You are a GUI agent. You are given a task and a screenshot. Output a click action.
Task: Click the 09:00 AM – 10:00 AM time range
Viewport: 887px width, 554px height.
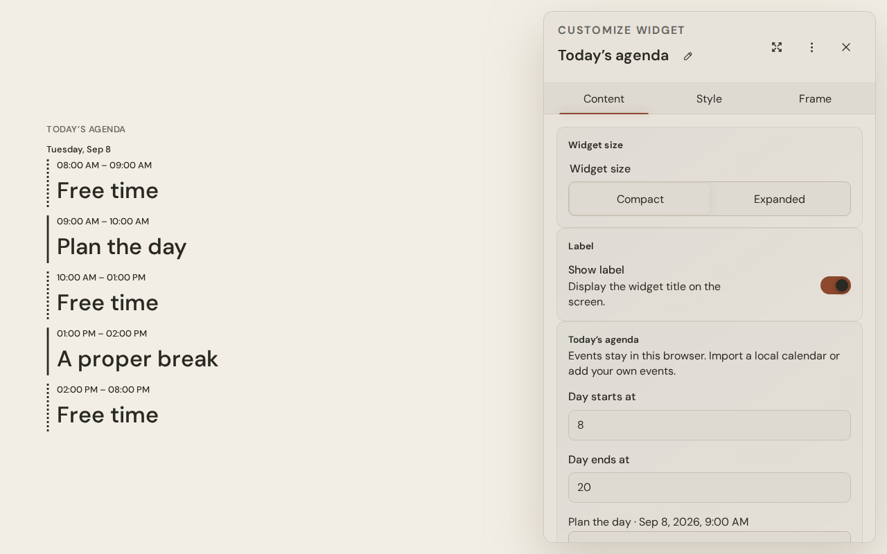click(x=103, y=222)
